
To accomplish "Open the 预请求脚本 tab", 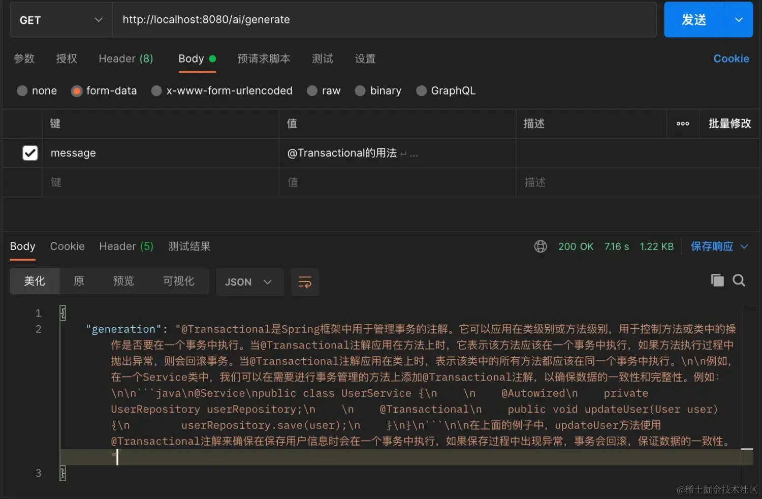I will 264,58.
